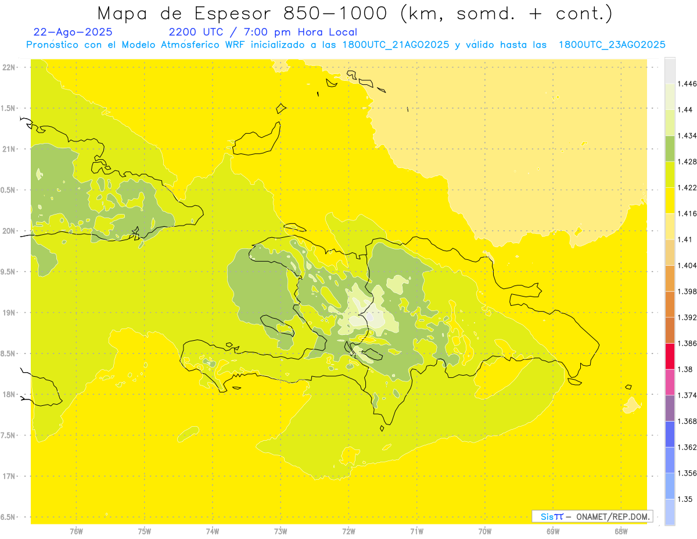Click the legend value "1.422"

click(x=688, y=188)
